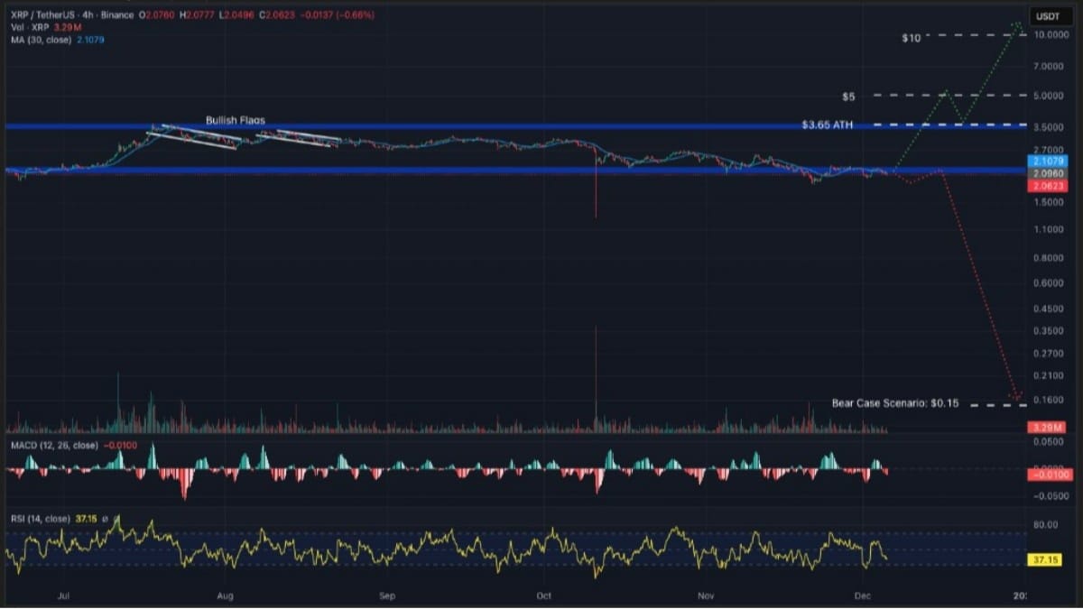Image resolution: width=1083 pixels, height=609 pixels.
Task: Select the Bullish Flags text annotation
Action: point(236,120)
